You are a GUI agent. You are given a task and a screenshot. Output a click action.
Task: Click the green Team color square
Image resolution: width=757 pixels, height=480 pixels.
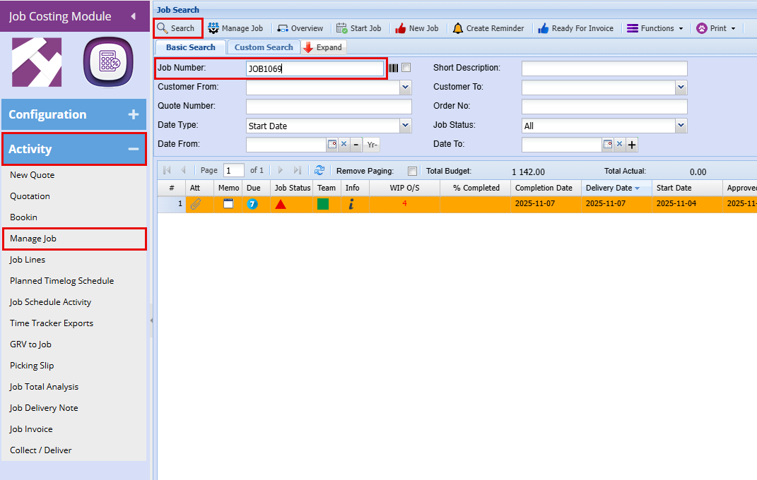(x=323, y=204)
